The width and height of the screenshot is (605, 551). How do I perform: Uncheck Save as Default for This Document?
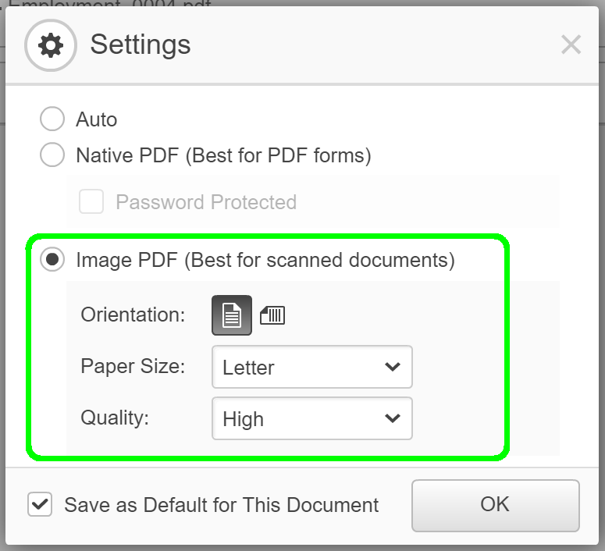[x=40, y=504]
